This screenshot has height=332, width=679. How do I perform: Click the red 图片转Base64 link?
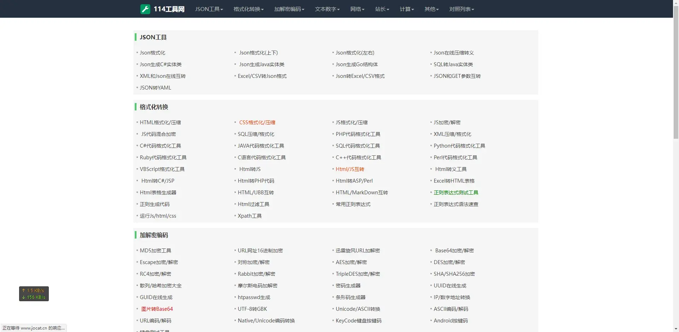[x=157, y=309]
